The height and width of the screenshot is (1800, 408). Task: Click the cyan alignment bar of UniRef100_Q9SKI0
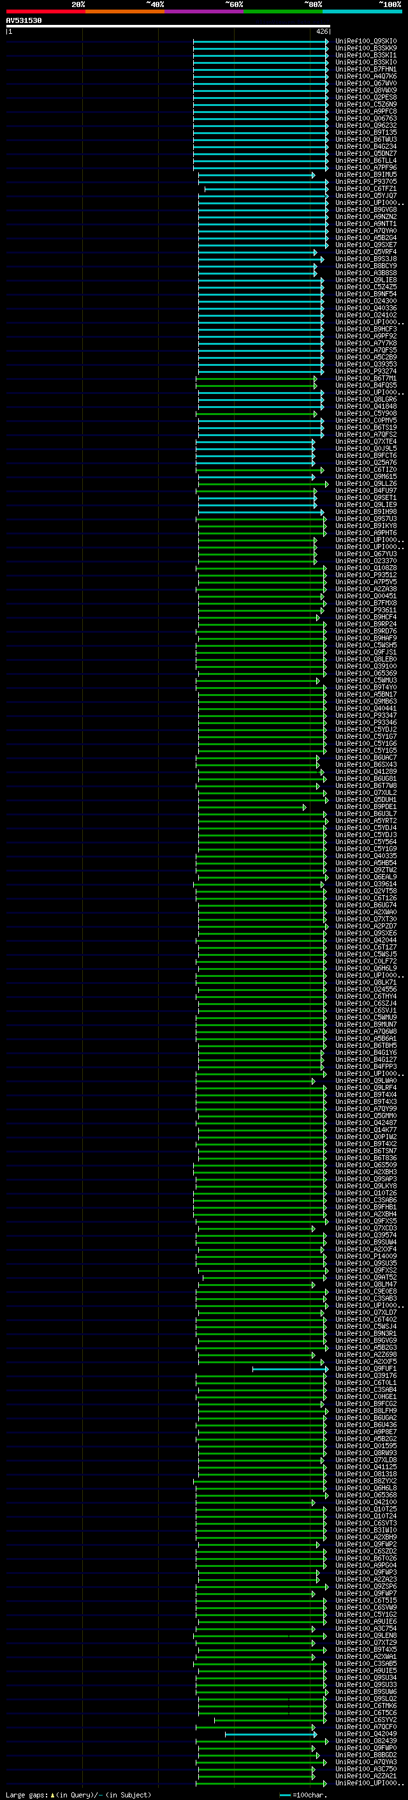[261, 42]
